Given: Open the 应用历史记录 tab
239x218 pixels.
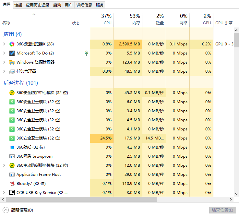Looking at the screenshot, I should pos(38,5).
